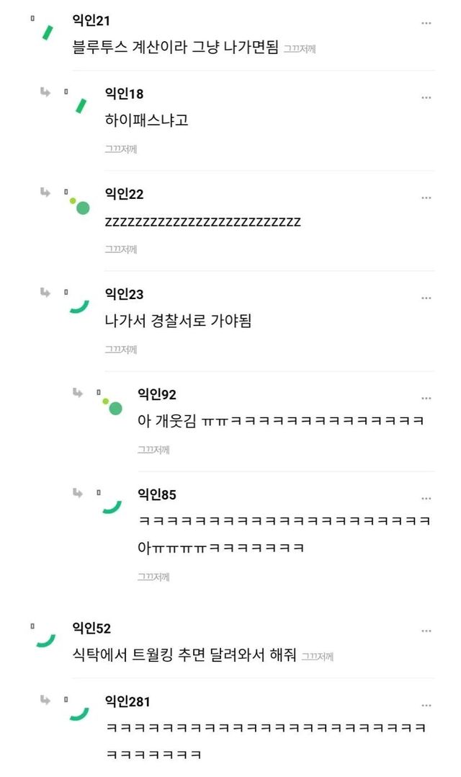
Task: Open the three-dot menu on 익인18's reply
Action: point(426,97)
